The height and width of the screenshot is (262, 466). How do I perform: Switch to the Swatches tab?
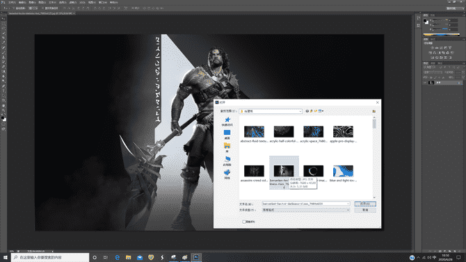[x=433, y=15]
